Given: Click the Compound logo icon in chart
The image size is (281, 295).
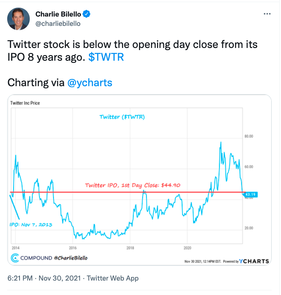Looking at the screenshot, I should pyautogui.click(x=15, y=257).
